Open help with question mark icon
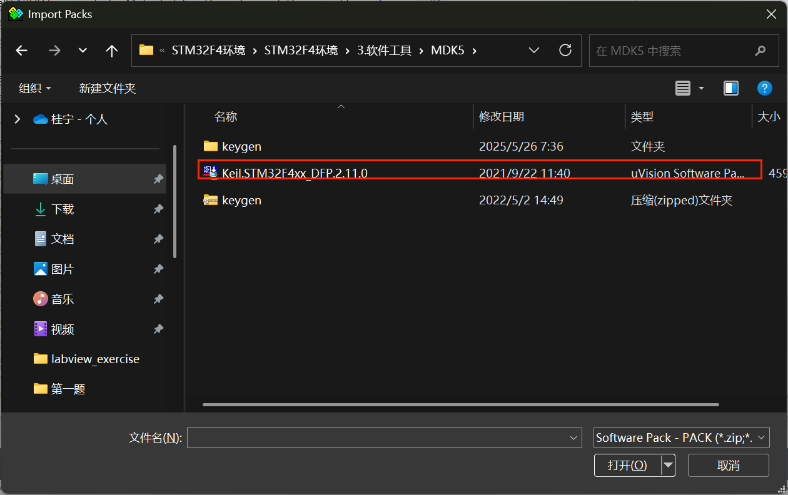Image resolution: width=788 pixels, height=495 pixels. coord(764,88)
